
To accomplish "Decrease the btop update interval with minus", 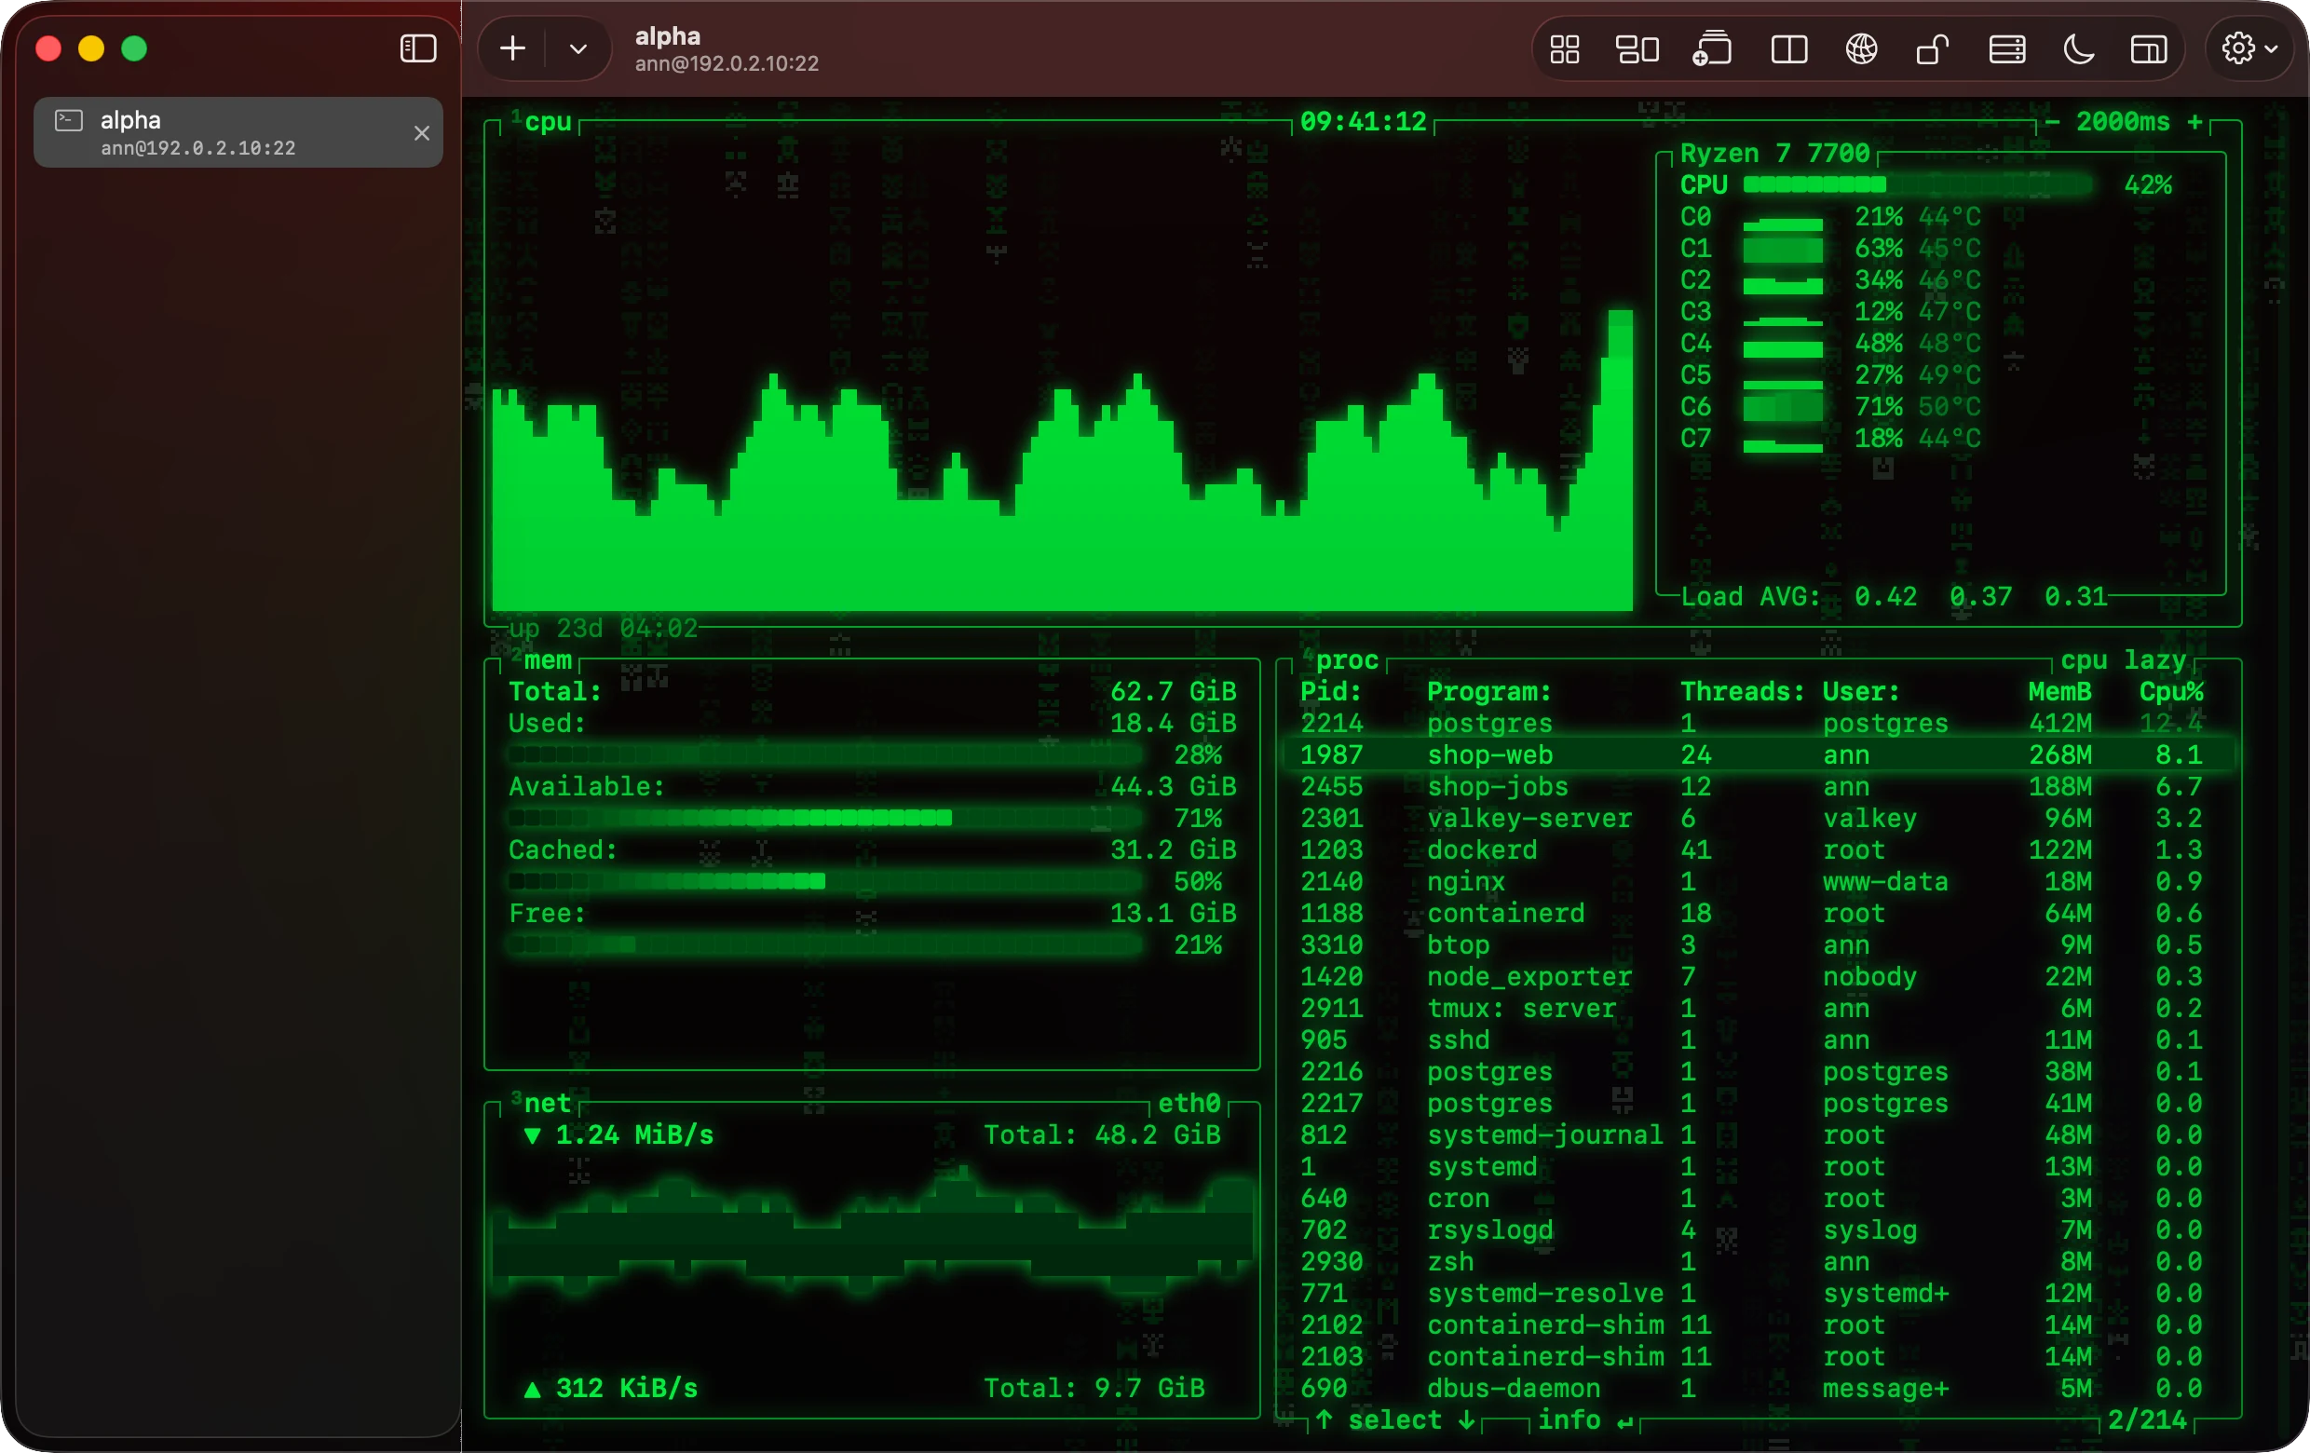I will (2052, 122).
